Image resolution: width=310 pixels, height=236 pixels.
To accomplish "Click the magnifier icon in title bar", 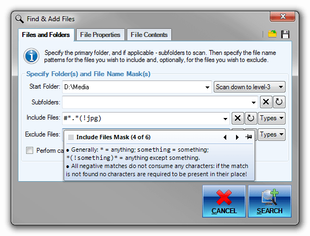I will click(20, 19).
